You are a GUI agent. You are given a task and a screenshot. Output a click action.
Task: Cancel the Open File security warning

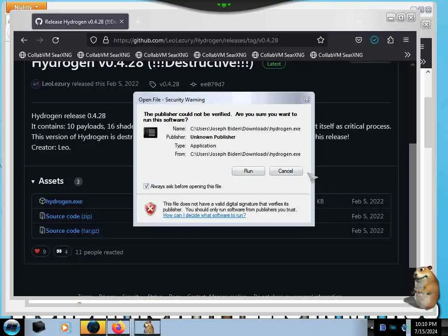(286, 171)
